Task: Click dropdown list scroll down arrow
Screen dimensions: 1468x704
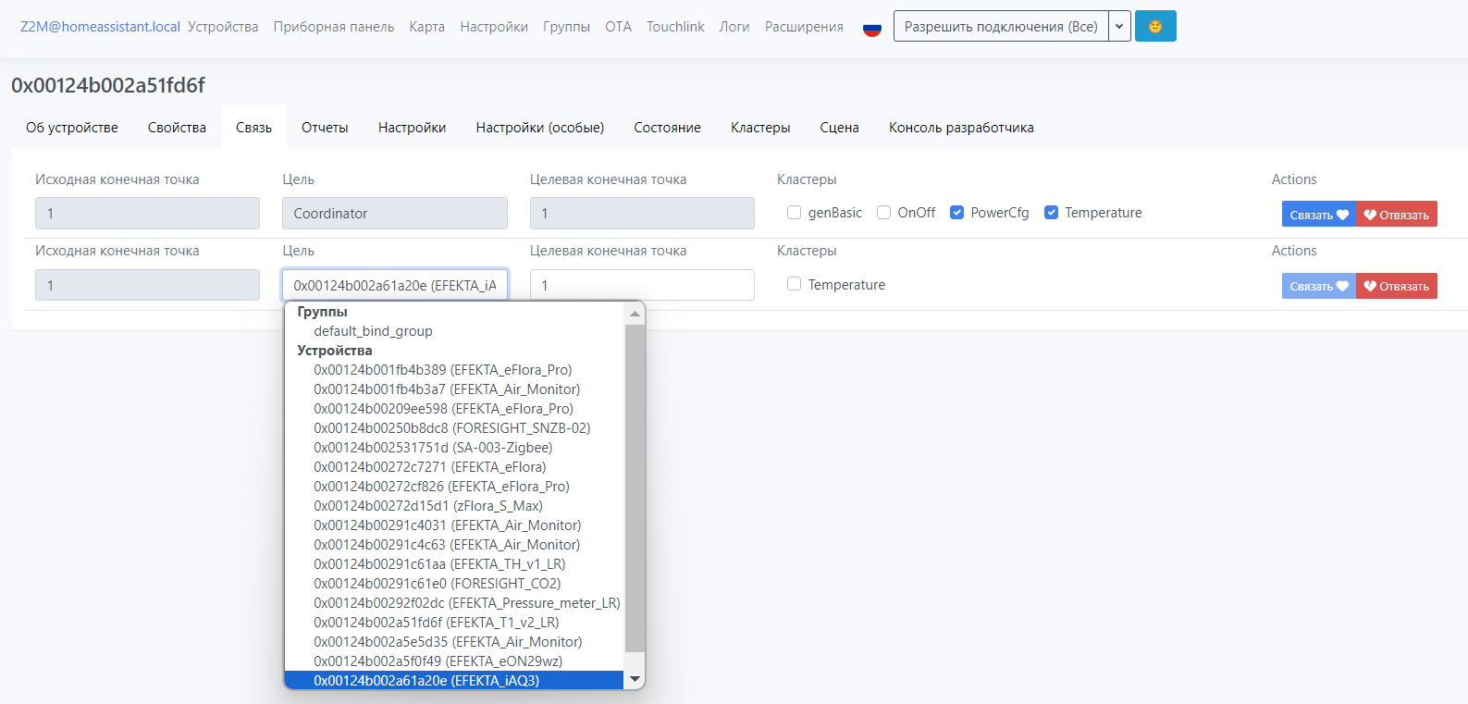Action: (x=635, y=678)
